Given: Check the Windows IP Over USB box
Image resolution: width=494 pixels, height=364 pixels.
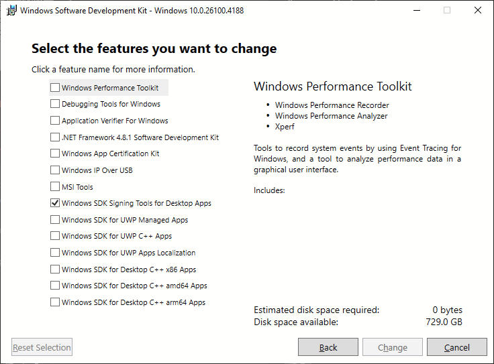Looking at the screenshot, I should pos(55,170).
